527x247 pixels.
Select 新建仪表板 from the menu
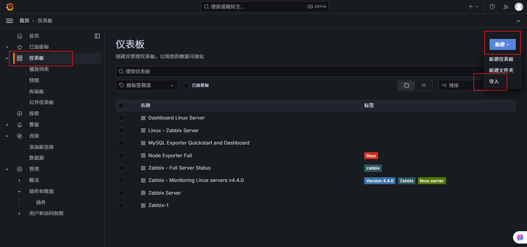(501, 59)
